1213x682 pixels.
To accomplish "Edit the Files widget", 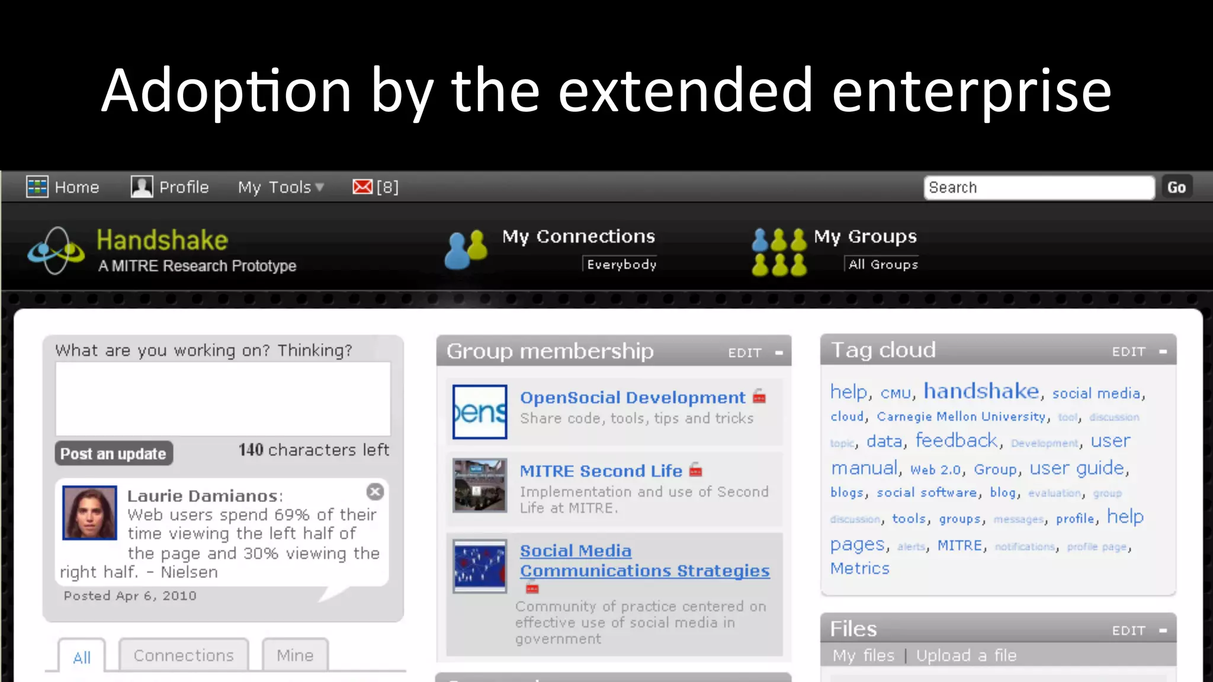I will [x=1128, y=630].
